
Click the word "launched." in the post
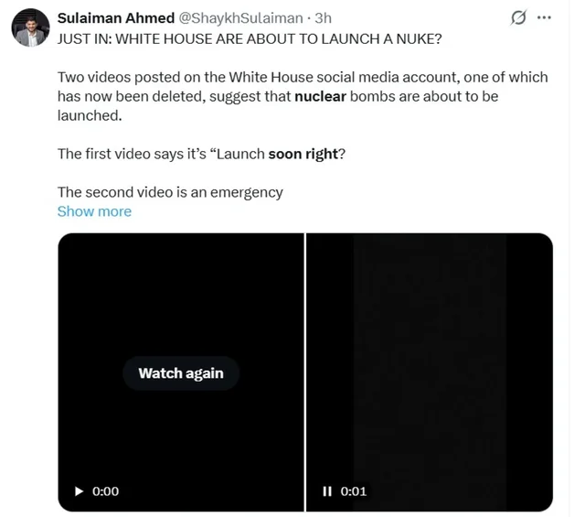(89, 115)
